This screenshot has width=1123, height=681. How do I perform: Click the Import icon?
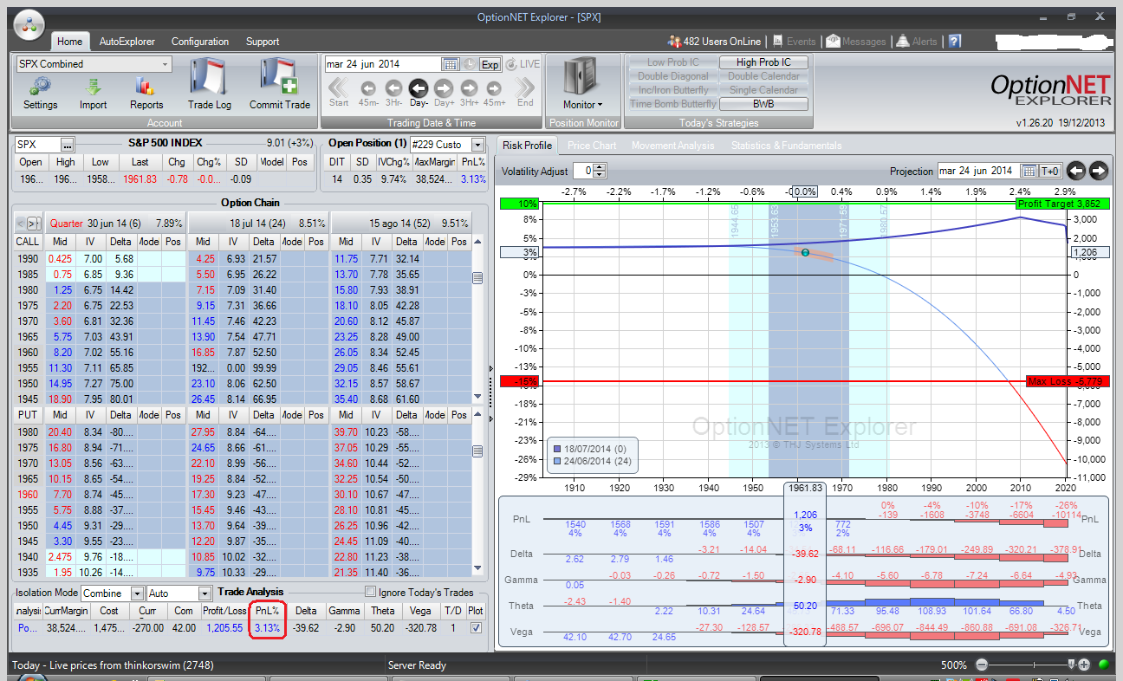pyautogui.click(x=93, y=87)
